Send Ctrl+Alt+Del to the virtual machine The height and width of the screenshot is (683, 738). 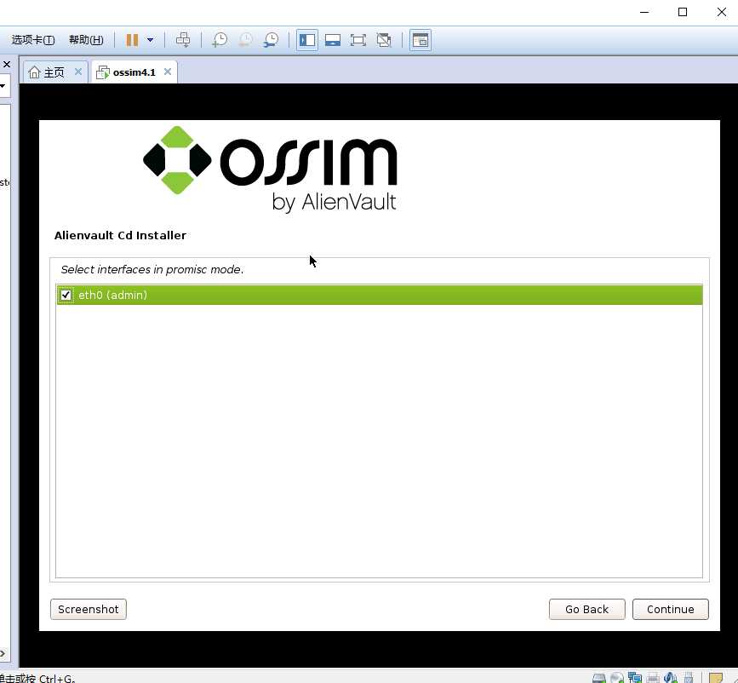[183, 40]
